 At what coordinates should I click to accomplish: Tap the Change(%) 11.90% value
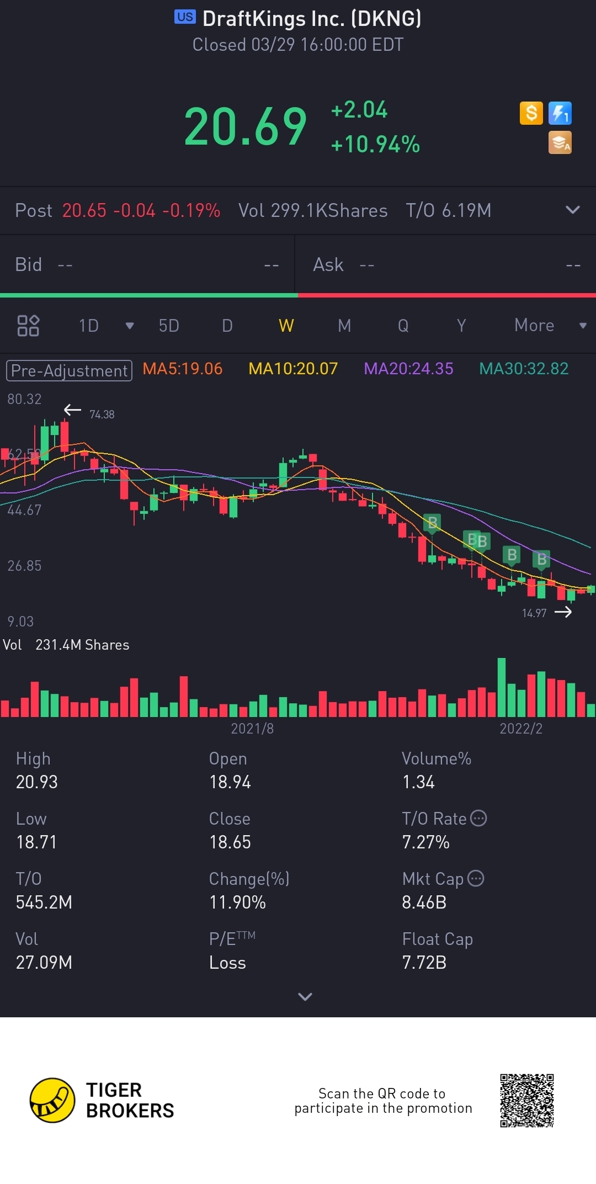[238, 902]
